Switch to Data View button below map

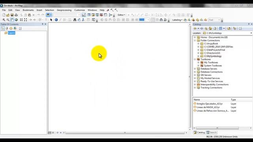point(50,133)
